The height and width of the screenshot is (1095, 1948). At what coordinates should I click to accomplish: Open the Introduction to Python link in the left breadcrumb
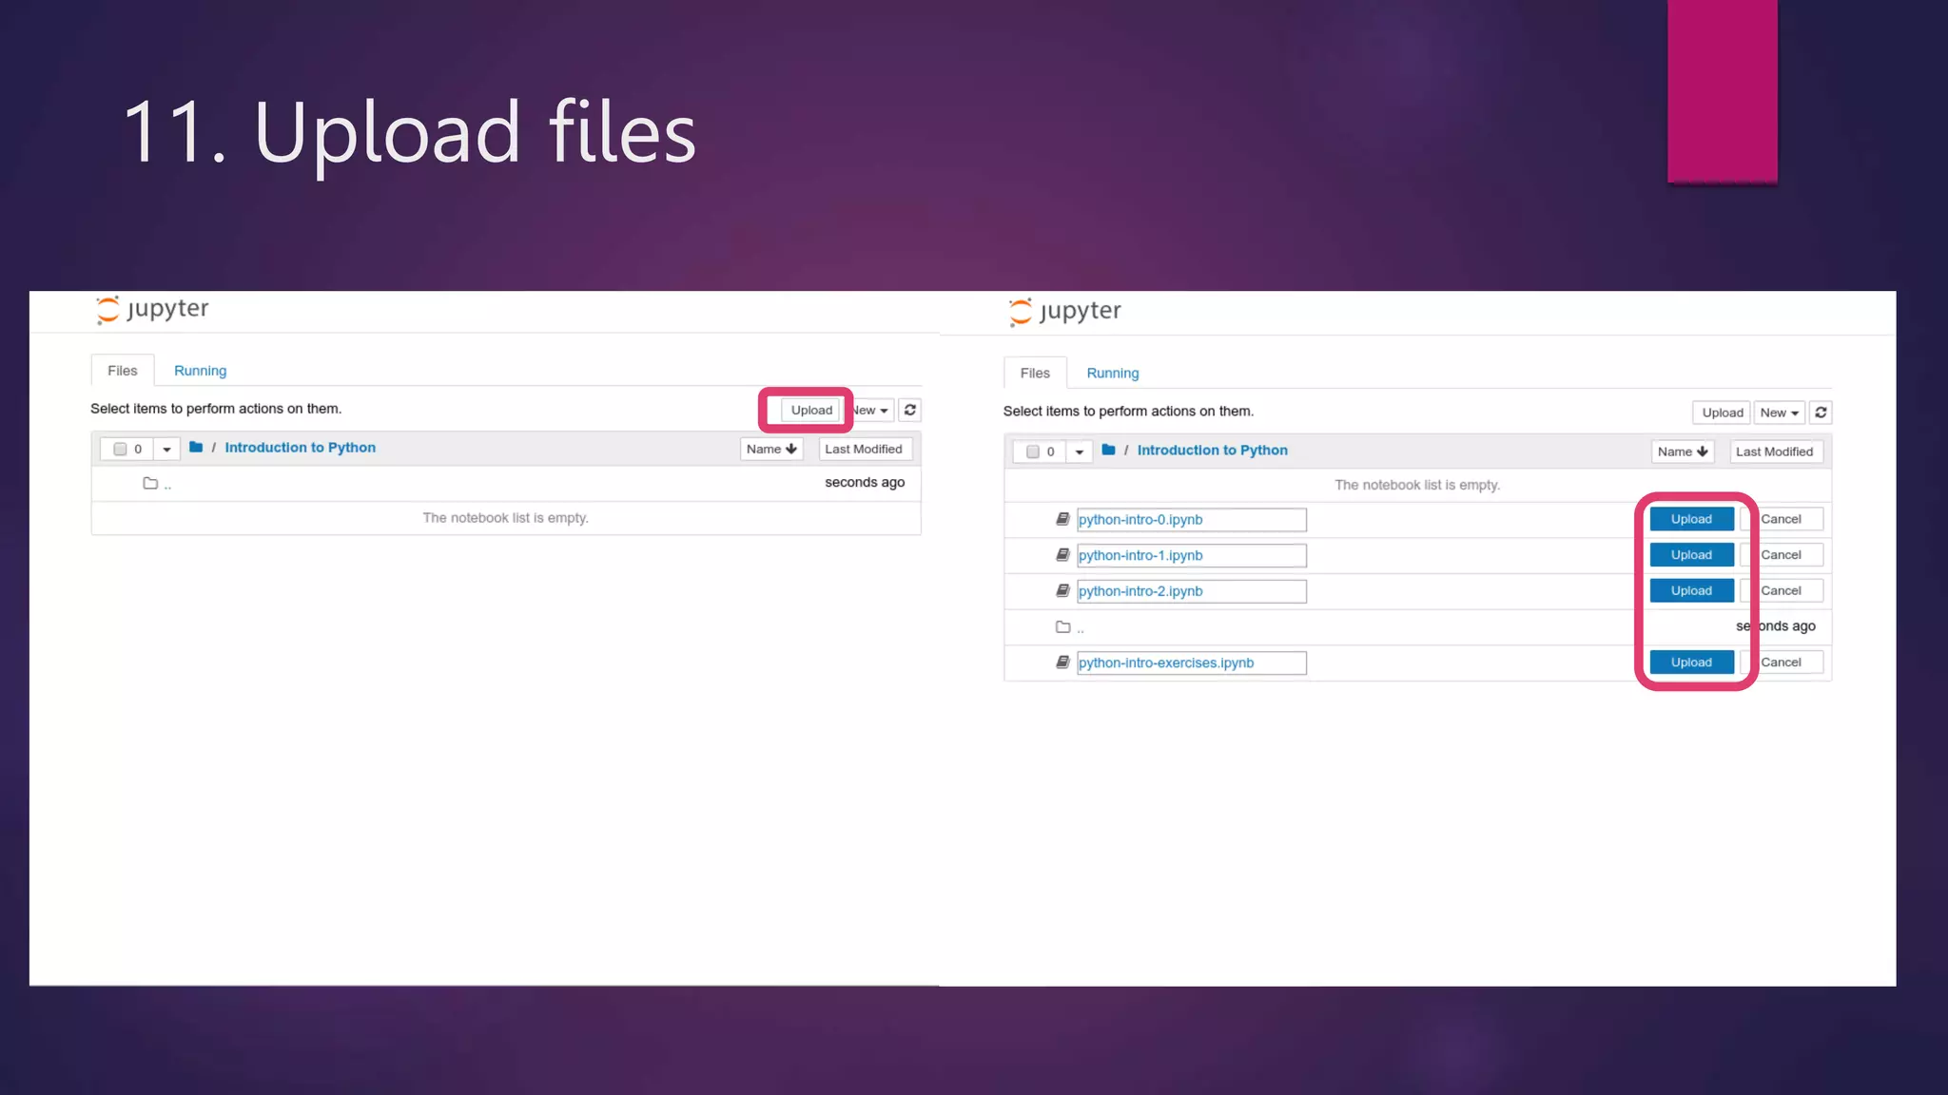300,447
